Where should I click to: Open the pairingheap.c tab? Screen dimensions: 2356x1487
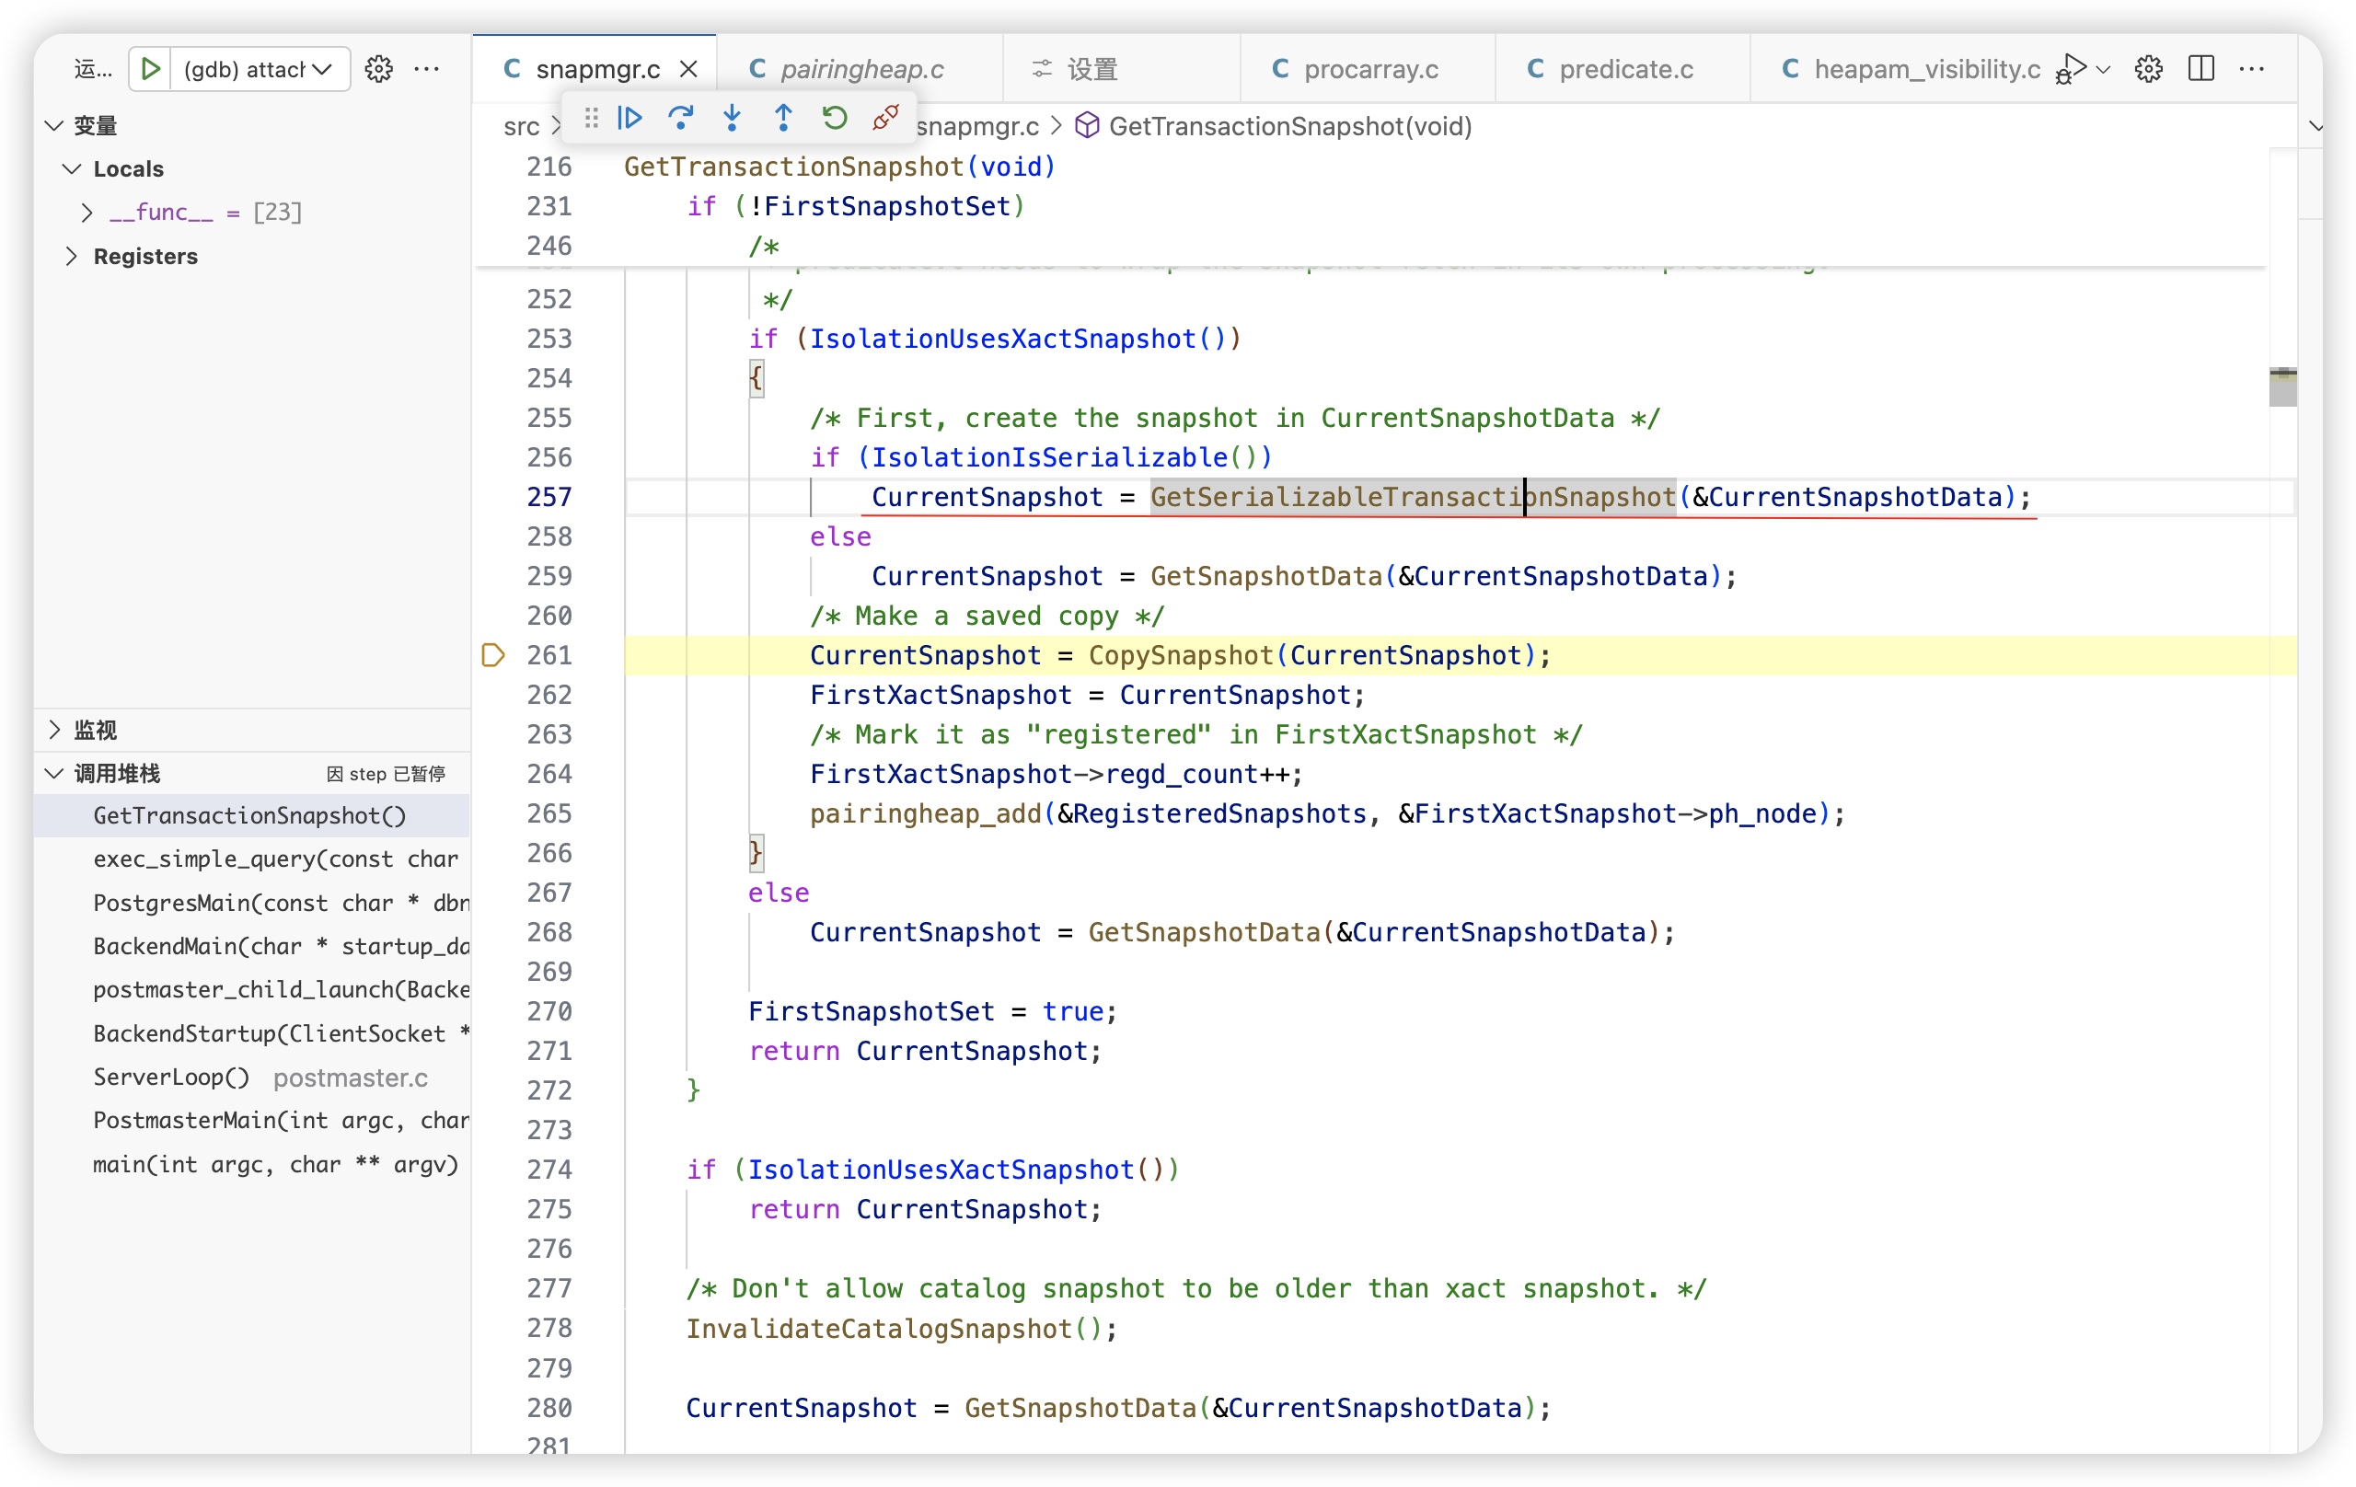click(861, 69)
